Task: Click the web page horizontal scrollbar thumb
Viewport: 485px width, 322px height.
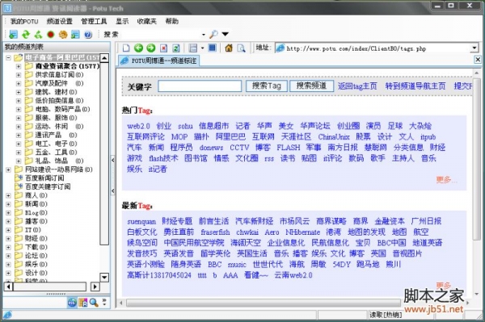Action: click(264, 303)
